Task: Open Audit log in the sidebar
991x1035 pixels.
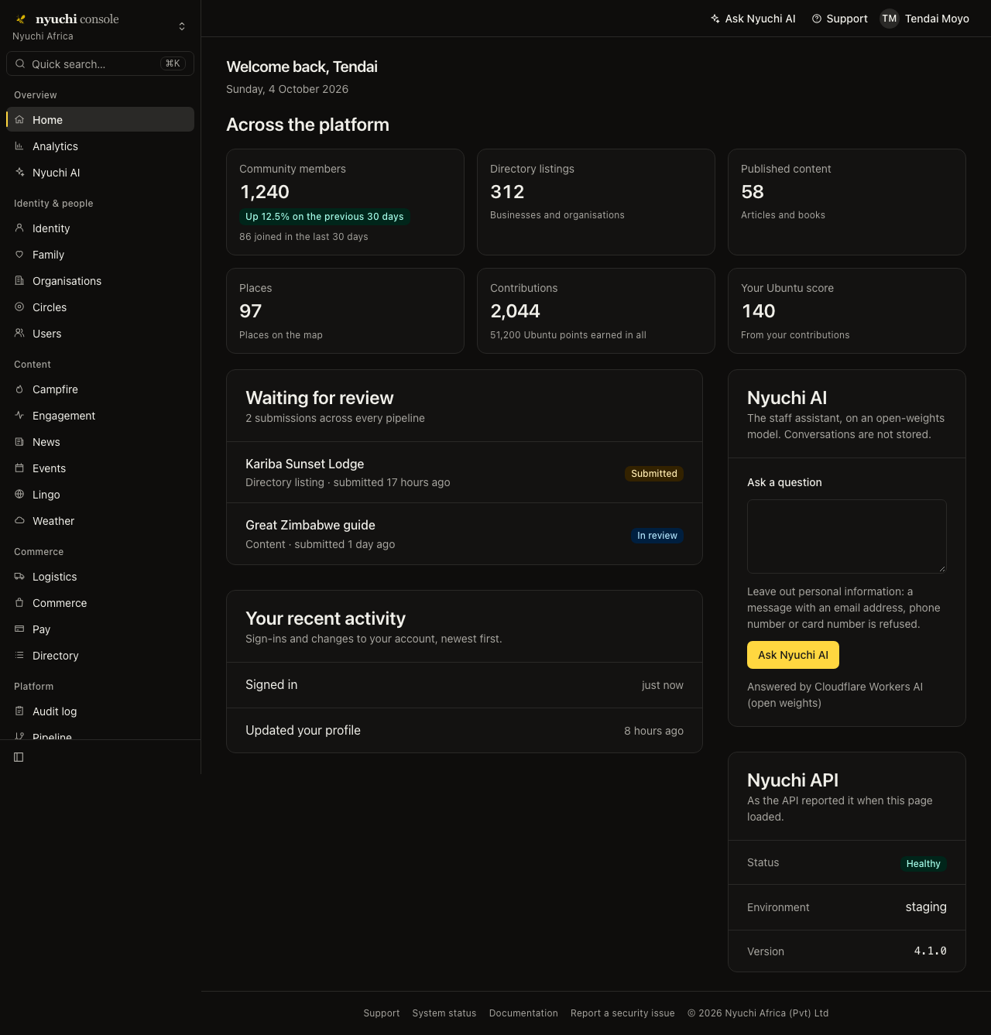Action: pyautogui.click(x=101, y=711)
